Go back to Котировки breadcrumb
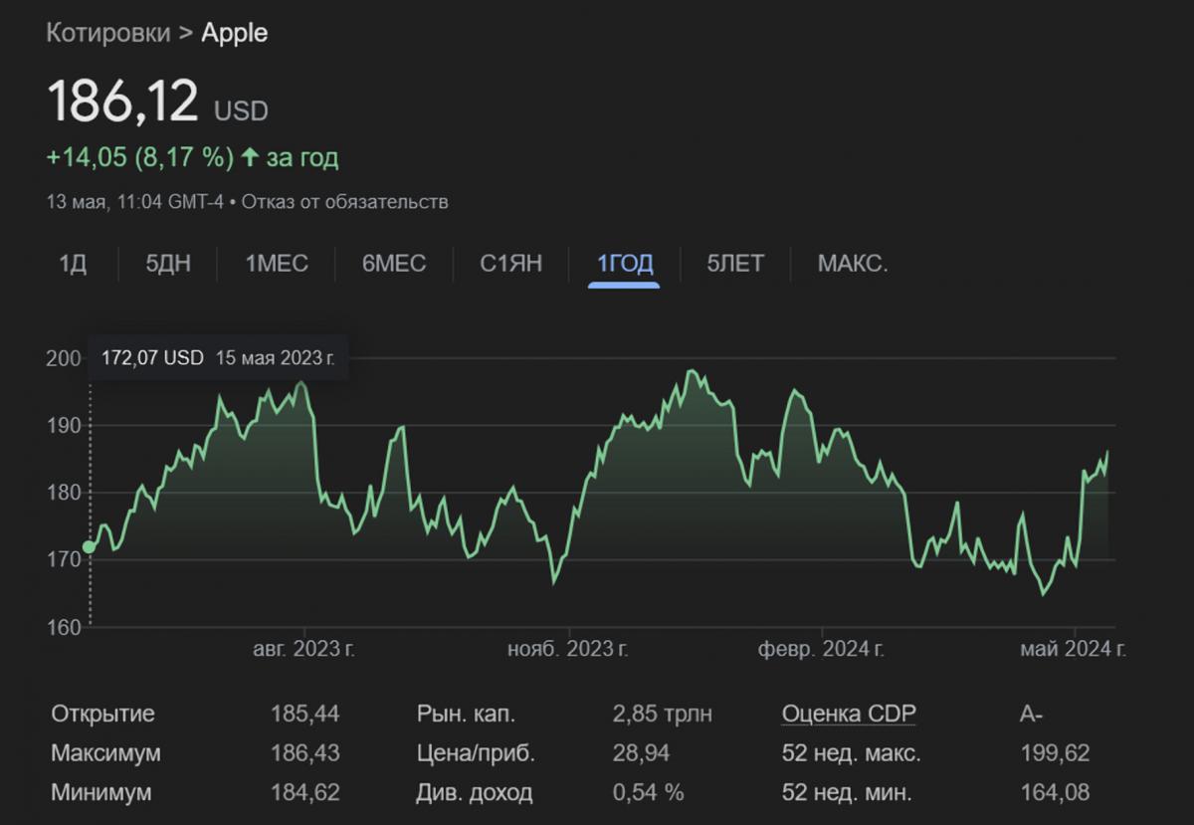The width and height of the screenshot is (1194, 825). click(x=107, y=33)
